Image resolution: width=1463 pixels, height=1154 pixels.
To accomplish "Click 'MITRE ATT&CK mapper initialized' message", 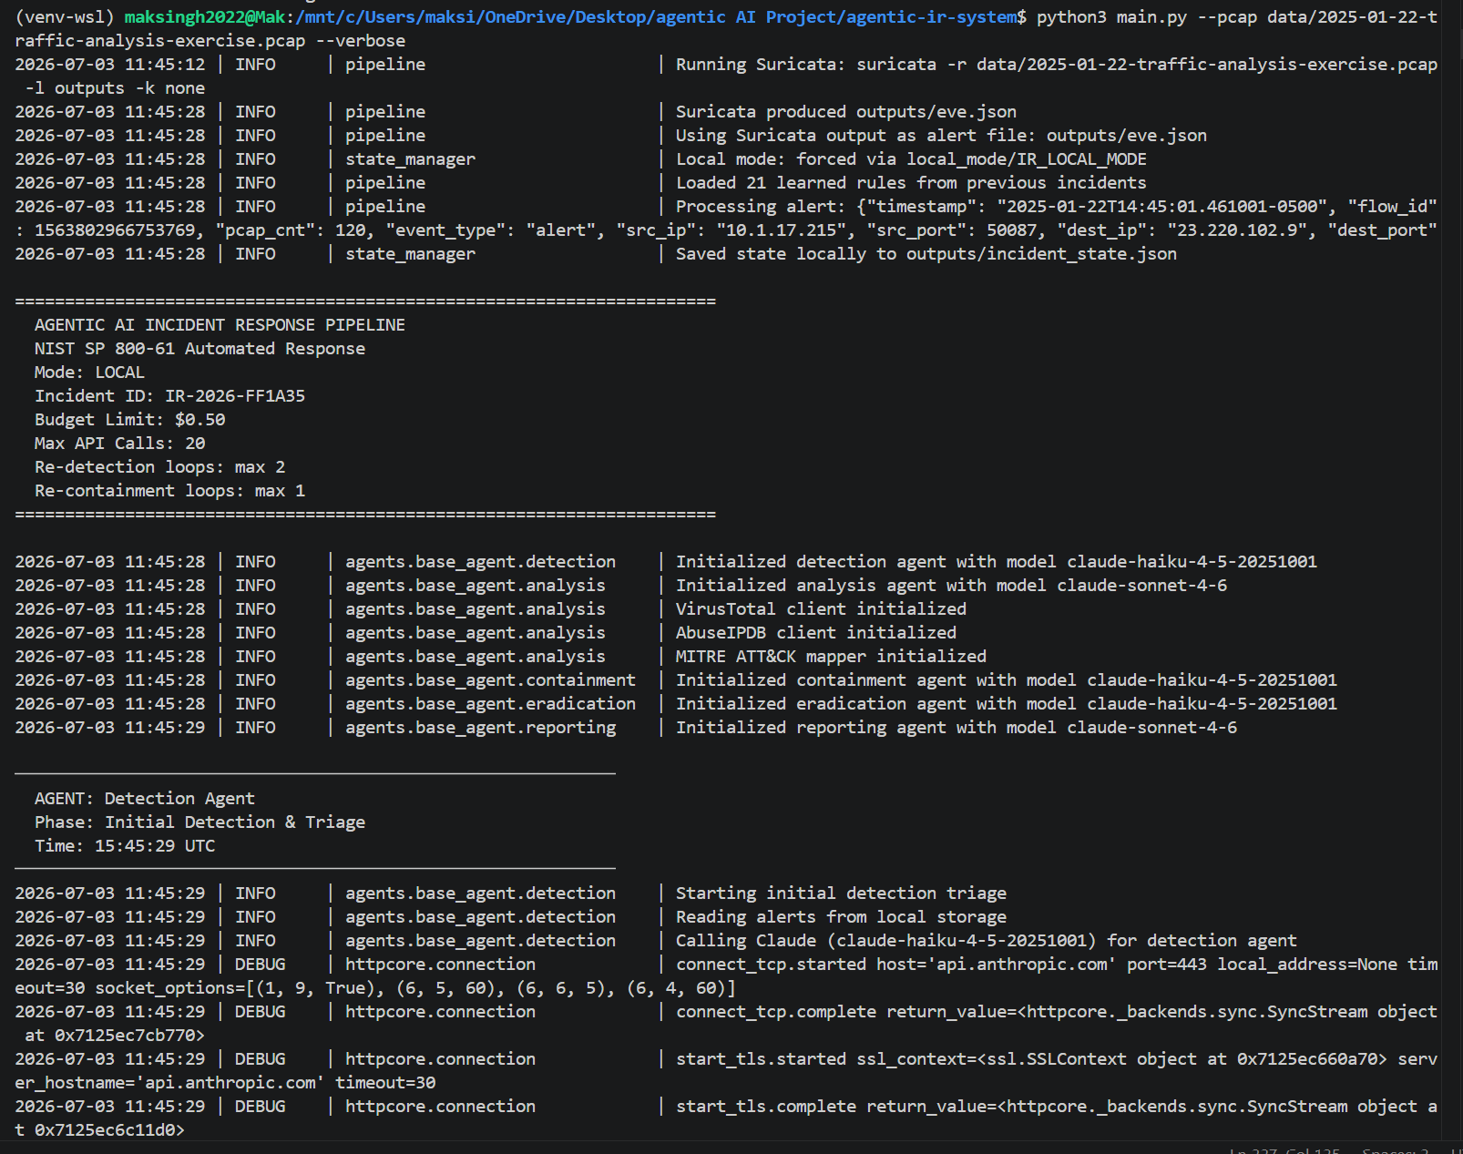I will tap(831, 657).
